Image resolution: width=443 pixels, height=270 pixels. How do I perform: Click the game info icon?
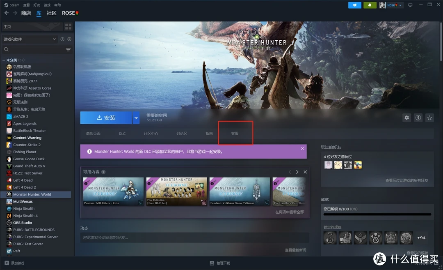click(x=418, y=118)
